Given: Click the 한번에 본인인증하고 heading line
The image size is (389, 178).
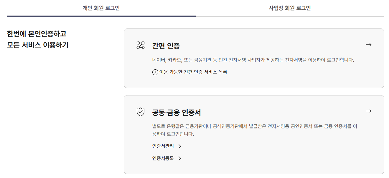Looking at the screenshot, I should (x=37, y=34).
